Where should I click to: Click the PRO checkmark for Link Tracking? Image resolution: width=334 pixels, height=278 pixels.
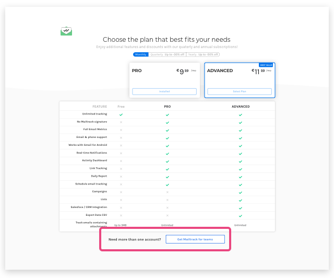168,168
